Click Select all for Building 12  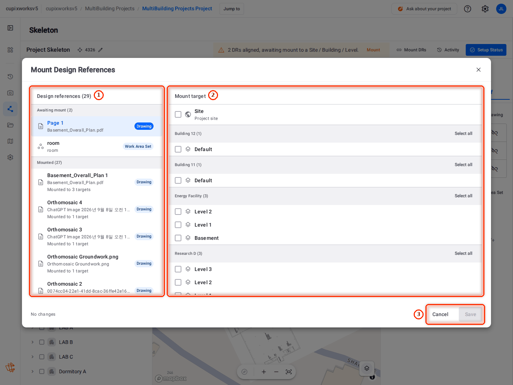tap(464, 133)
